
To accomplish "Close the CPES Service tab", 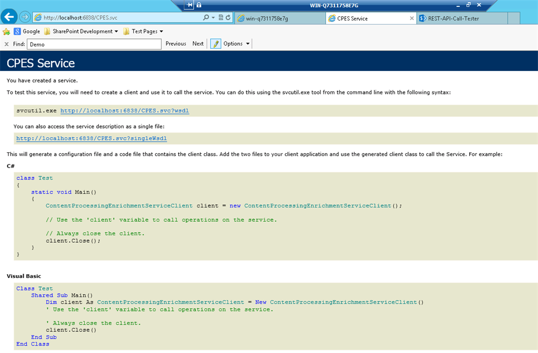I will [412, 18].
